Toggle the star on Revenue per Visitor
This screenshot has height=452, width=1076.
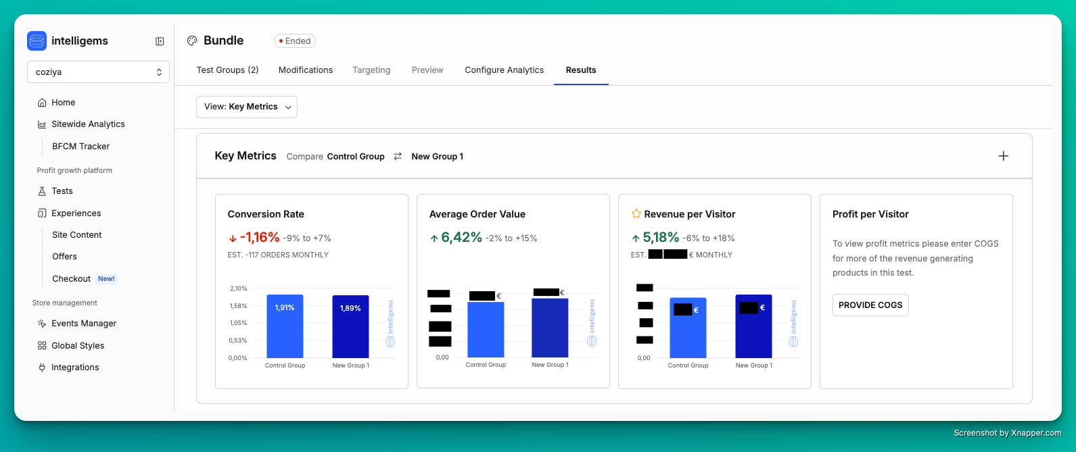tap(636, 214)
